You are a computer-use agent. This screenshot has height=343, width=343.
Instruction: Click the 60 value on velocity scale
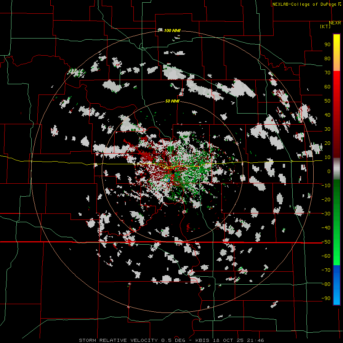[327, 87]
